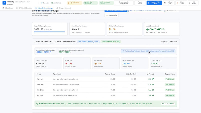Click the 10% Reserve -$9.60 value
This screenshot has width=201, height=113.
point(97,64)
